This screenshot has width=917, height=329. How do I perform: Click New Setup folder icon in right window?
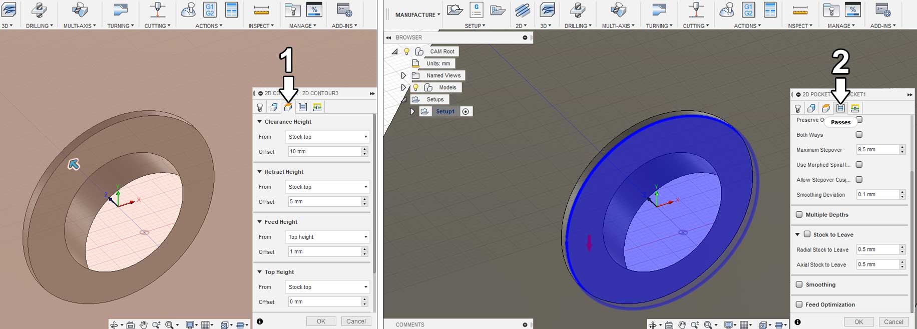point(454,10)
